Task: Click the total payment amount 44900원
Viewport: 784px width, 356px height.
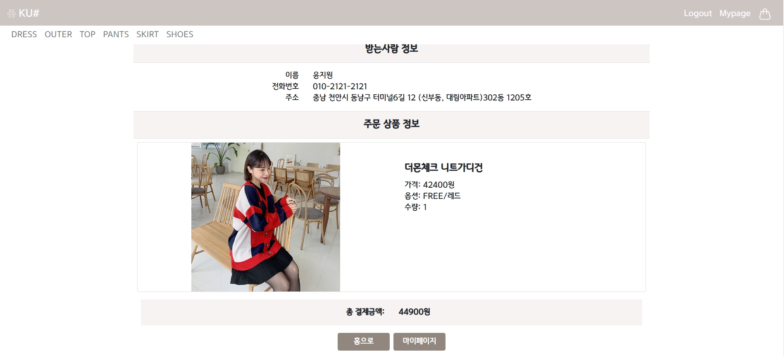Action: pyautogui.click(x=414, y=312)
